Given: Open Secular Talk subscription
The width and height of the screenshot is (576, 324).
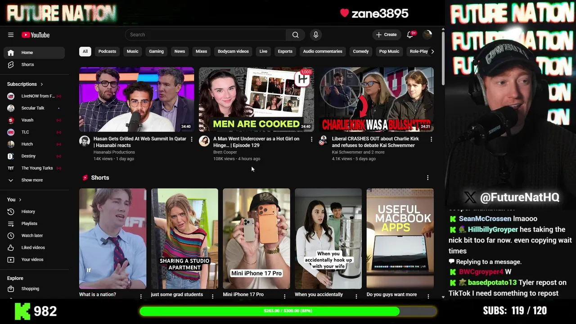Looking at the screenshot, I should tap(34, 108).
